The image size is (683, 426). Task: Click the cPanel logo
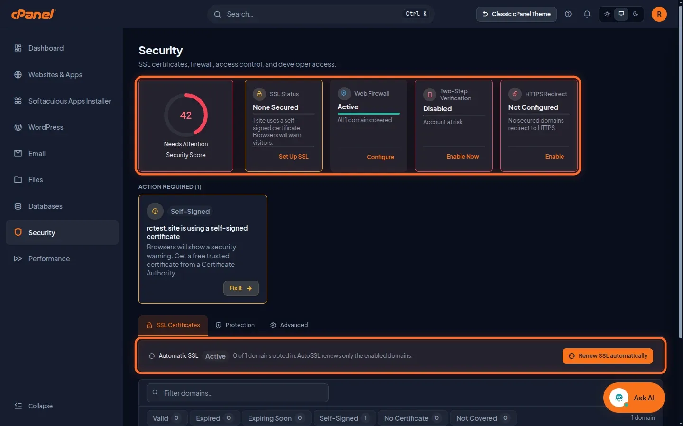tap(33, 14)
